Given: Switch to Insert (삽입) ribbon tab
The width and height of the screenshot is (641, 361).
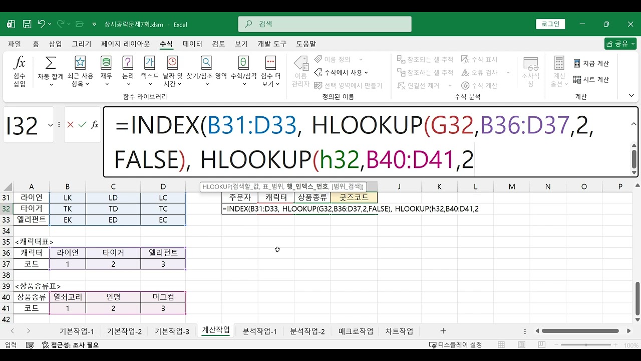Looking at the screenshot, I should tap(55, 44).
